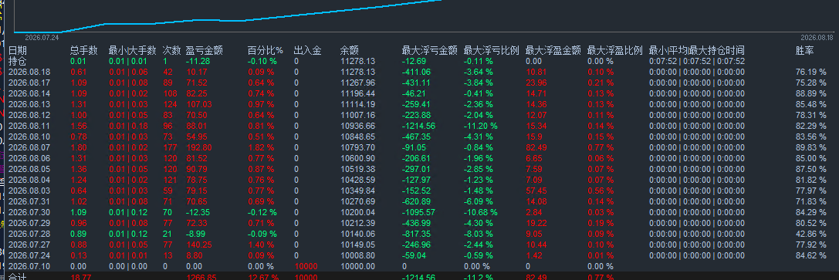Click the 140.25 profit value
This screenshot has height=280, width=839.
199,245
